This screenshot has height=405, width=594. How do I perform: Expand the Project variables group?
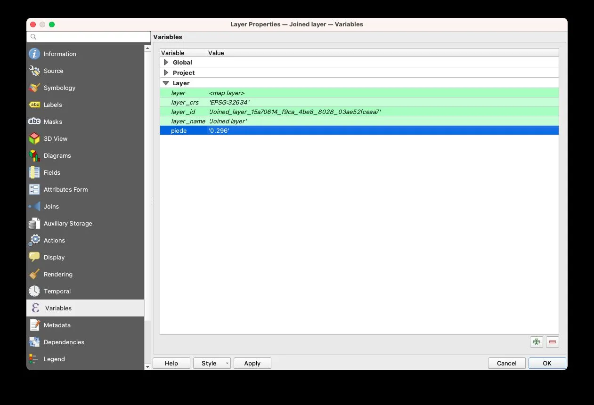(166, 73)
